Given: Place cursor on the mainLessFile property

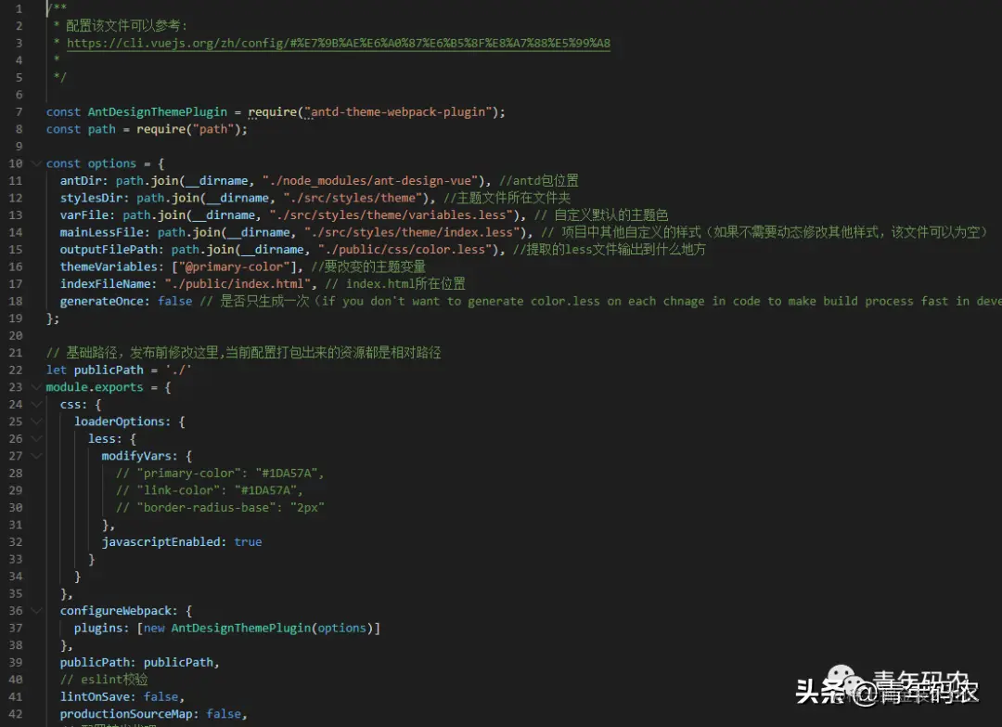Looking at the screenshot, I should pyautogui.click(x=106, y=232).
